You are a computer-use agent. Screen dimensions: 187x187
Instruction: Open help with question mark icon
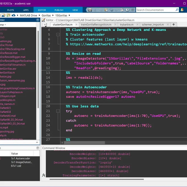click(127, 10)
